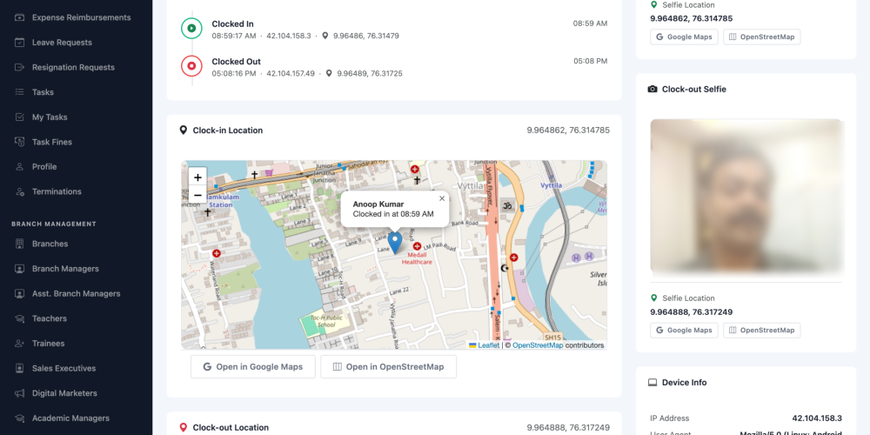Click the camera icon beside Clock-out Selfie

652,90
